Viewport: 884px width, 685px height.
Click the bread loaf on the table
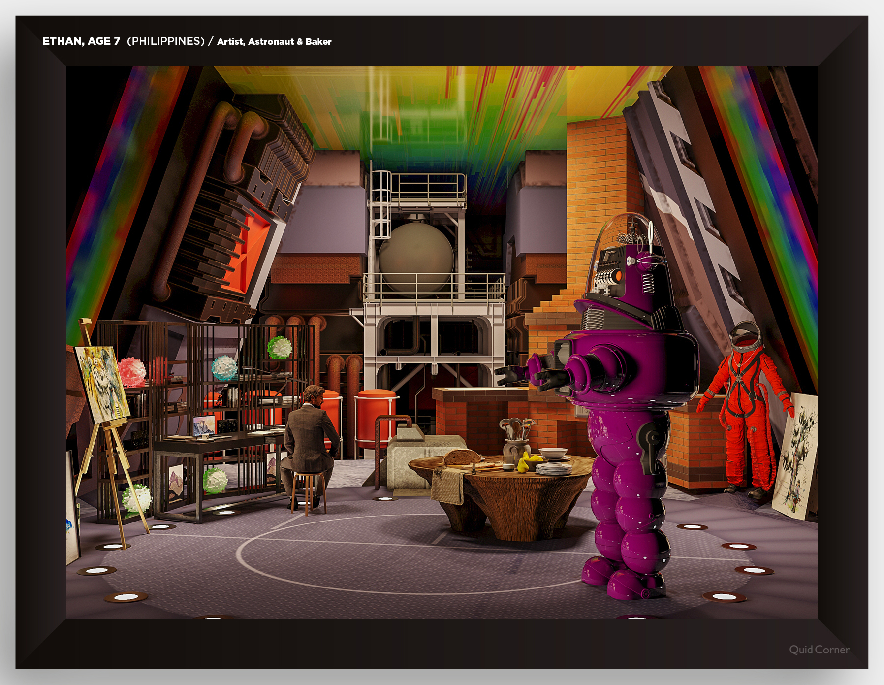pyautogui.click(x=461, y=457)
